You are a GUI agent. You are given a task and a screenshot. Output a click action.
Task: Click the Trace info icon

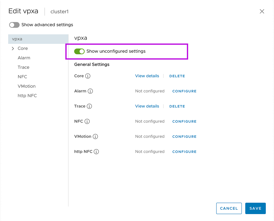tap(89, 106)
